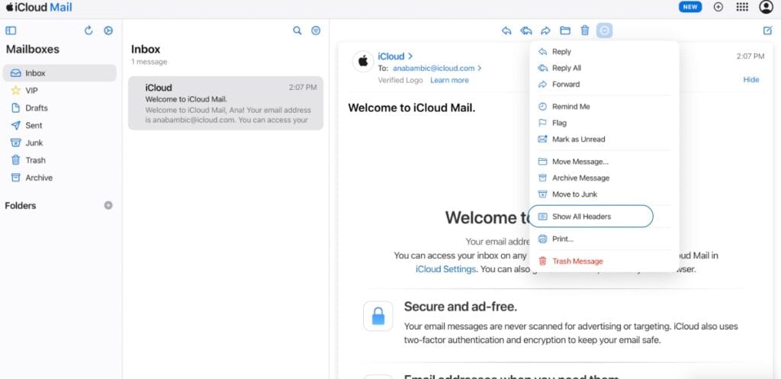
Task: Select the iCloud welcome message in list
Action: [226, 103]
